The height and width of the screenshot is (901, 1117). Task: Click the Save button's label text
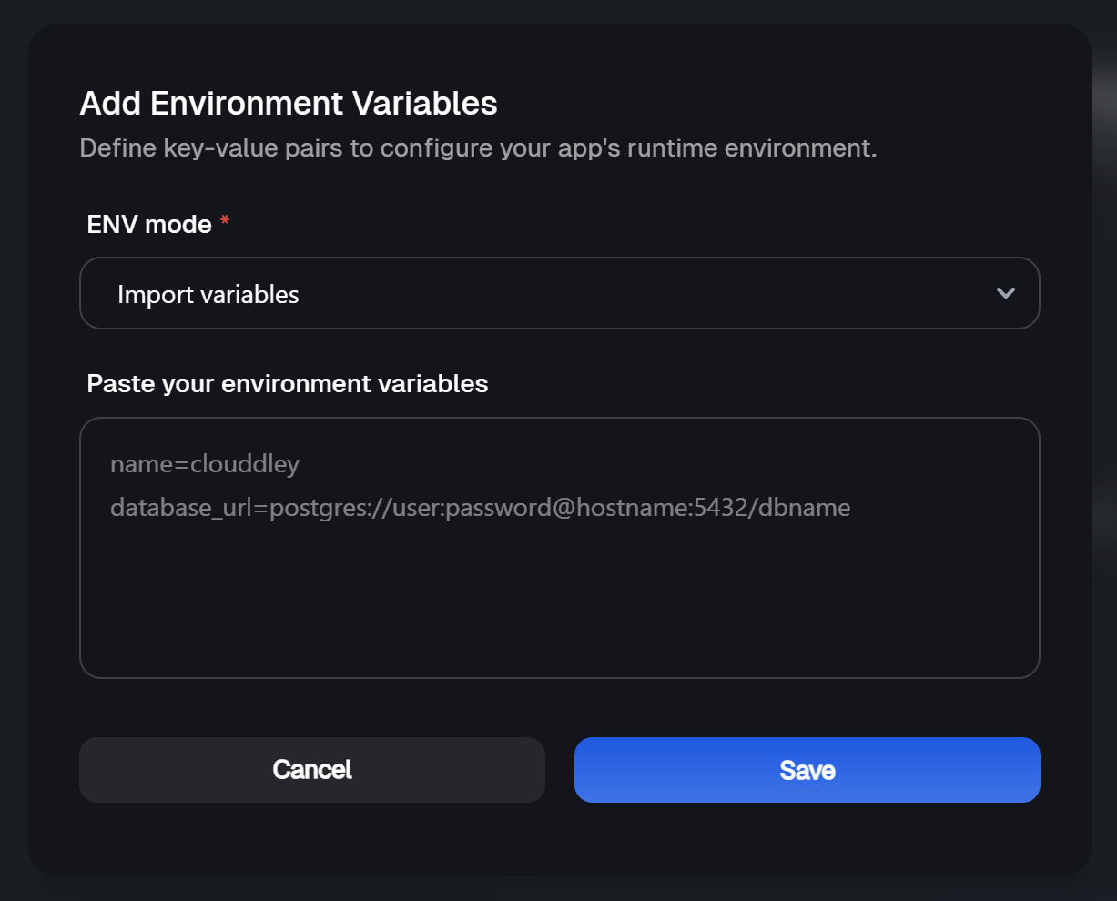click(807, 769)
